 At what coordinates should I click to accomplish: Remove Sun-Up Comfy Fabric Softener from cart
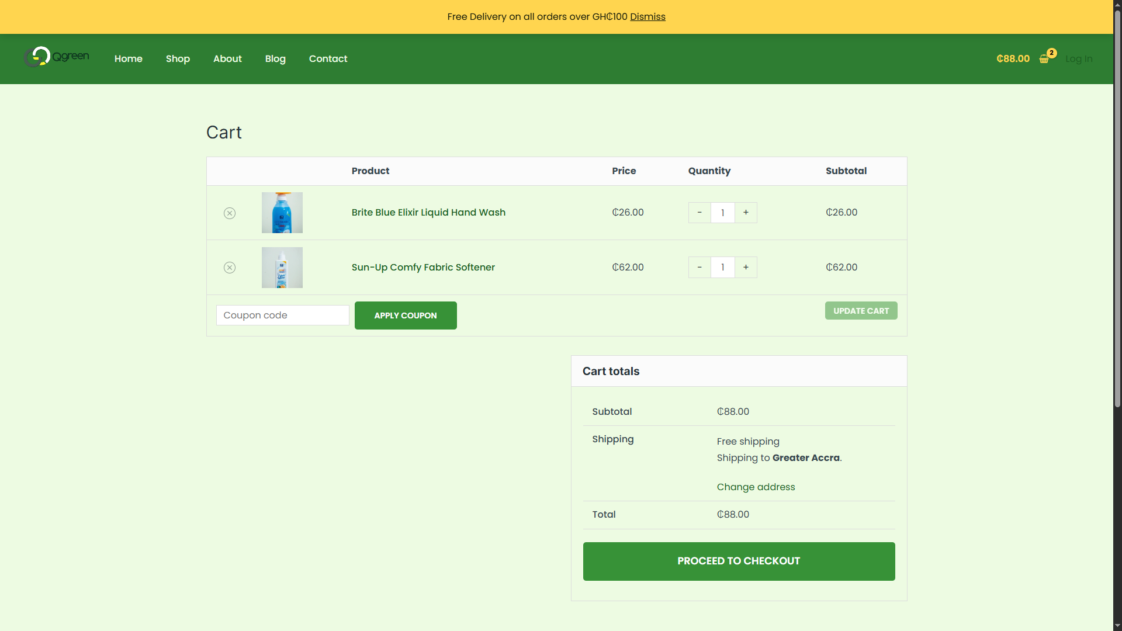230,268
